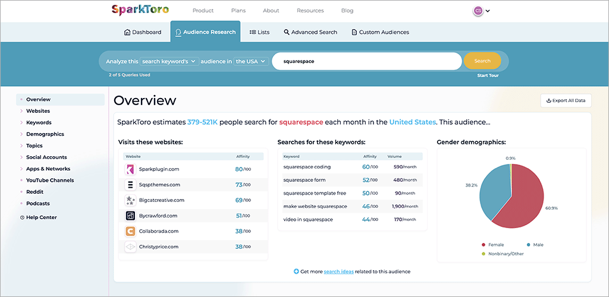Select the 'squarespace template free' keyword
This screenshot has width=609, height=297.
[x=315, y=194]
